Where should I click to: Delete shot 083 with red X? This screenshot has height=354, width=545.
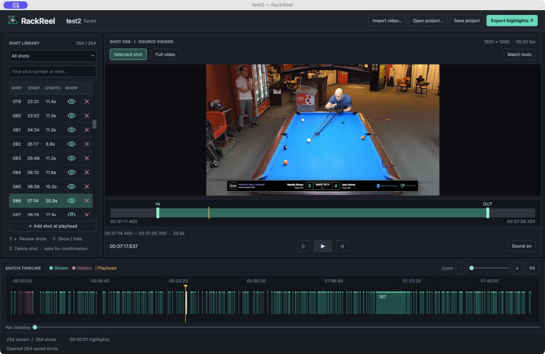[87, 159]
